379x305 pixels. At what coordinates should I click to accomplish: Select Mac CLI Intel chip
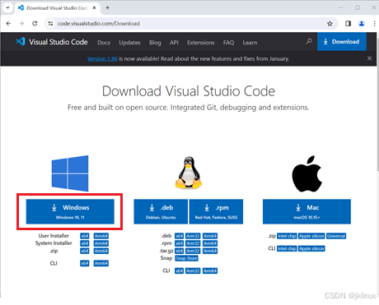click(x=287, y=248)
